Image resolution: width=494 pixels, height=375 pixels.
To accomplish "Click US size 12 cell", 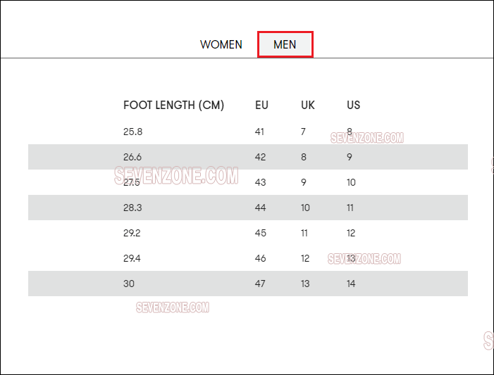I will click(x=351, y=233).
